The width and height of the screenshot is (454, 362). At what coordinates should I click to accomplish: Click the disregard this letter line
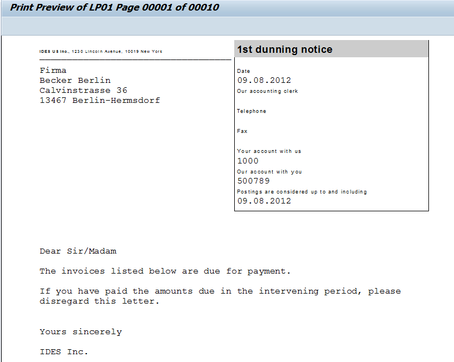100,301
